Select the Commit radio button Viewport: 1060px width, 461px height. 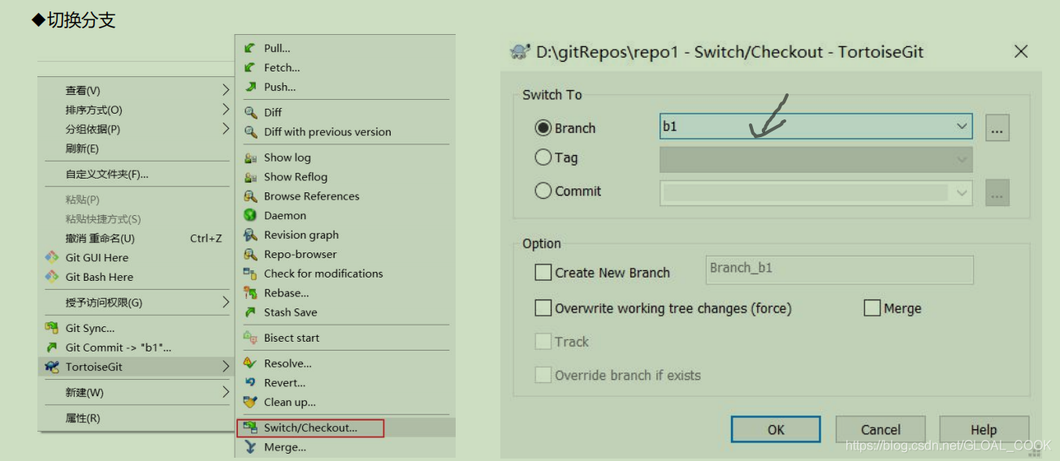[543, 192]
